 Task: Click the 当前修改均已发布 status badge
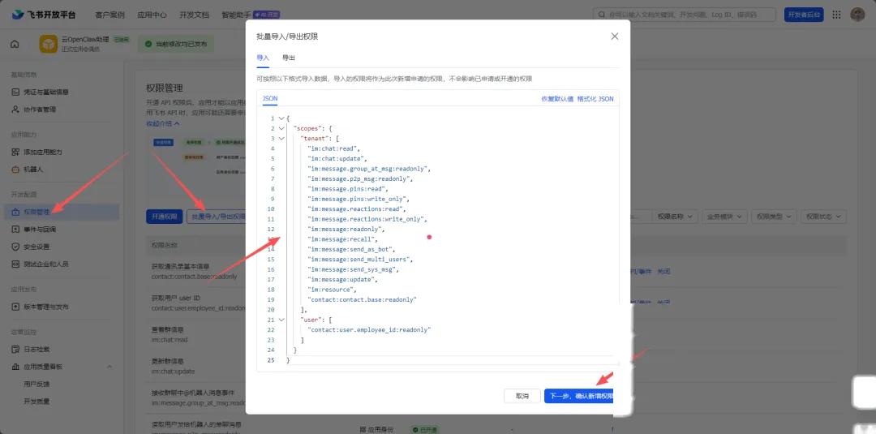tap(176, 44)
